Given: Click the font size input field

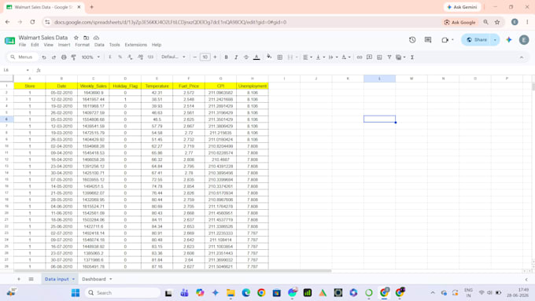Looking at the screenshot, I should (205, 57).
